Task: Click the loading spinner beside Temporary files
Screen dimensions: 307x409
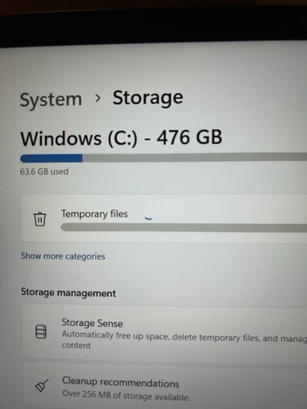Action: [x=148, y=218]
